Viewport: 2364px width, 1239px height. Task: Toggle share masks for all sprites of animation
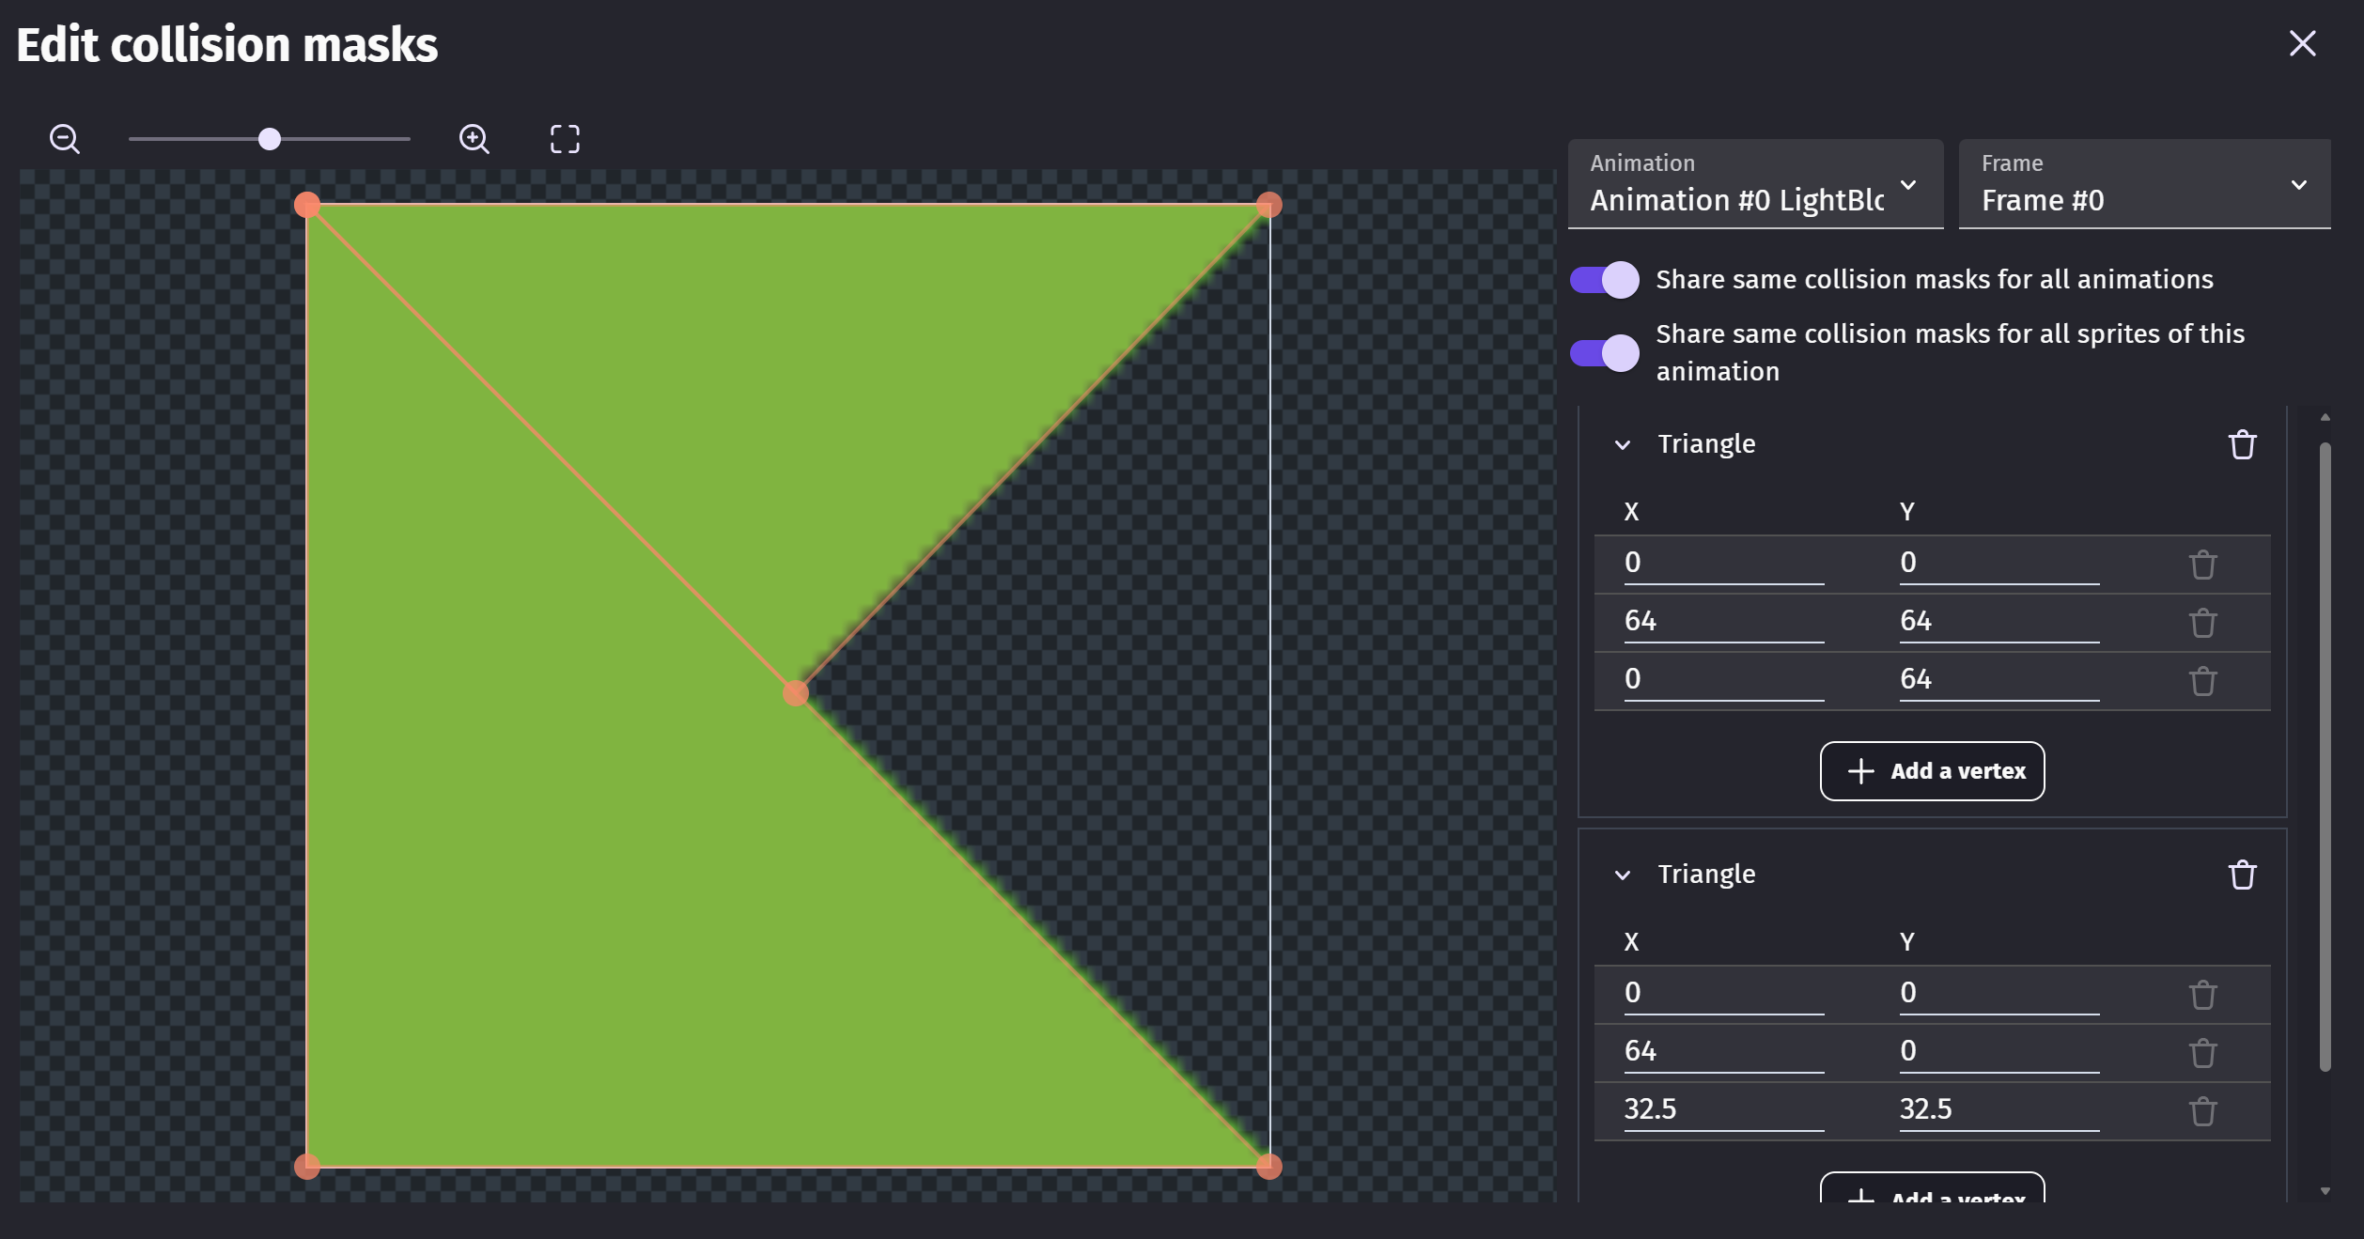[x=1604, y=353]
